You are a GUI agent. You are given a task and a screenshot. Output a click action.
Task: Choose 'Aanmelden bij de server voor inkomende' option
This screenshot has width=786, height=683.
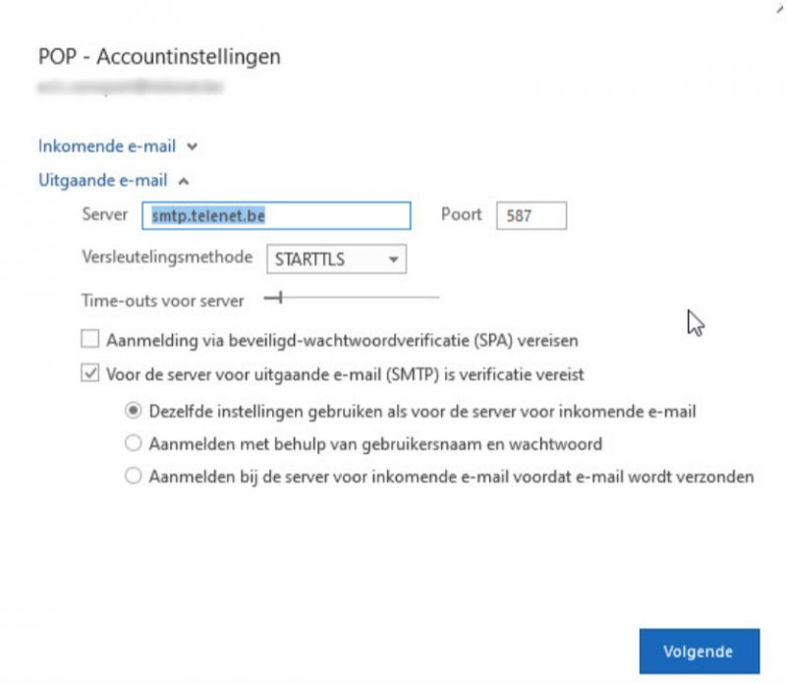pyautogui.click(x=134, y=477)
